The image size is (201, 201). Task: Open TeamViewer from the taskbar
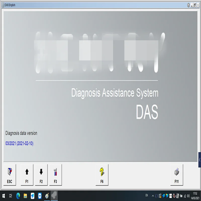40,196
